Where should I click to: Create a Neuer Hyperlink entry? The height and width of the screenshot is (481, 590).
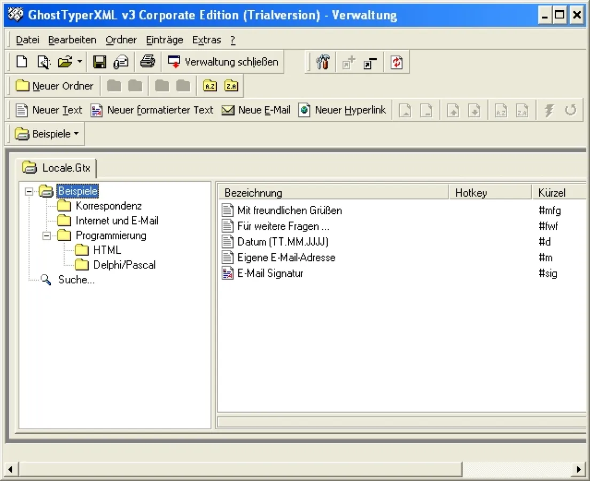pyautogui.click(x=342, y=110)
